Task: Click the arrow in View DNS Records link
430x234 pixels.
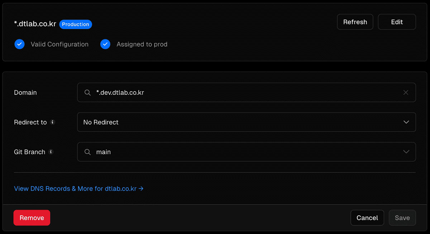Action: (141, 189)
